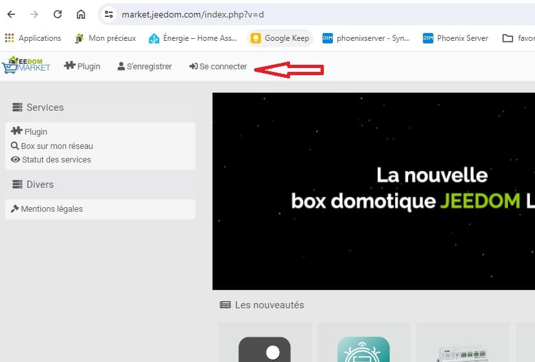This screenshot has height=362, width=535.
Task: Open the Applications bookmark
Action: click(x=33, y=38)
